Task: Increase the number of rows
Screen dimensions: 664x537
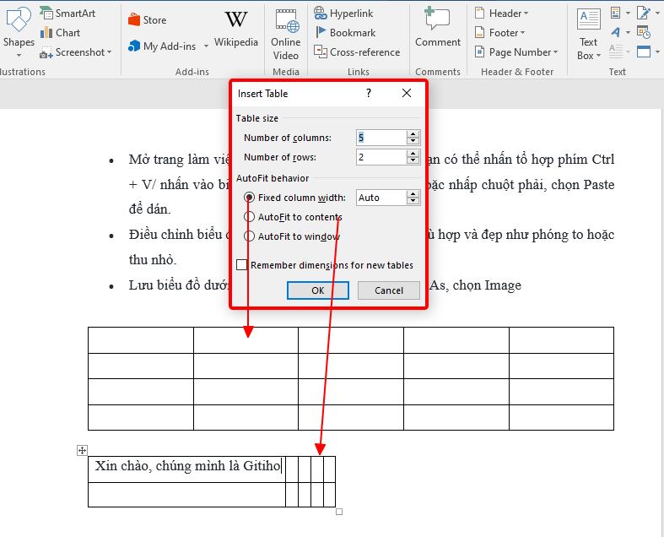Action: tap(413, 154)
